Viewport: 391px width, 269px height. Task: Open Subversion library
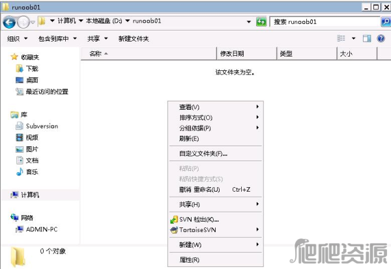[42, 126]
